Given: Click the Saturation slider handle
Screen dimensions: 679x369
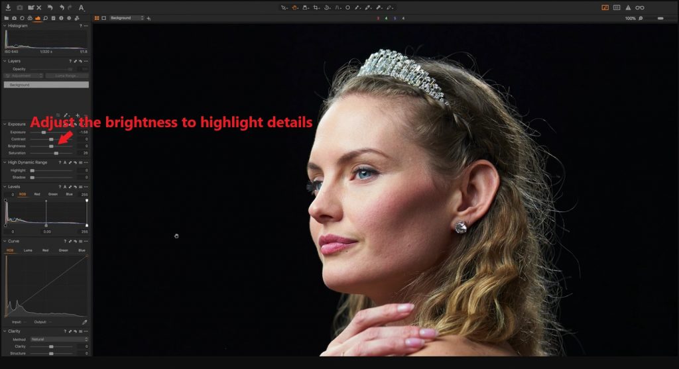Looking at the screenshot, I should click(56, 153).
